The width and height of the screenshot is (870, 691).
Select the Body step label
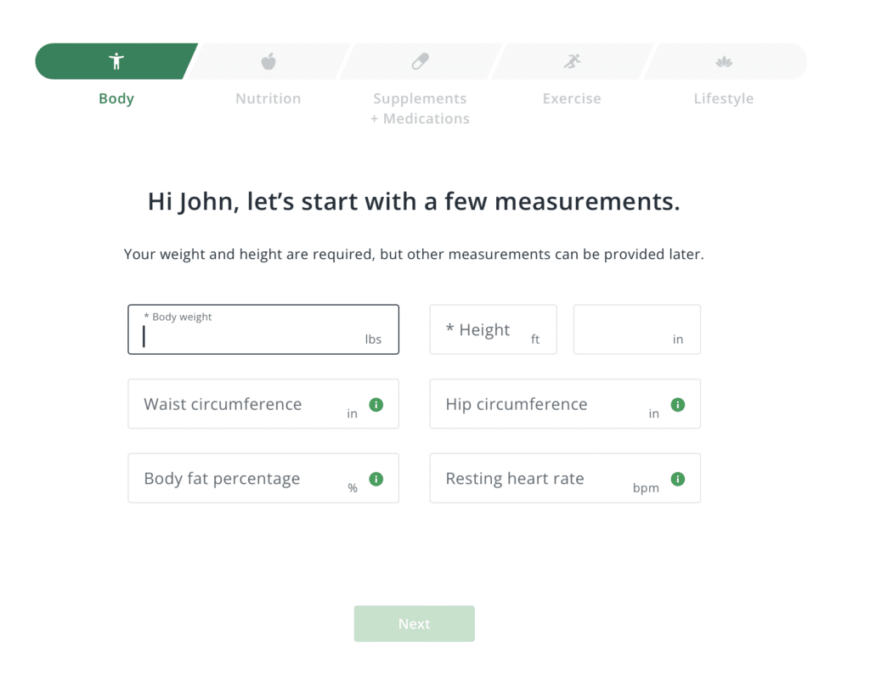(116, 98)
